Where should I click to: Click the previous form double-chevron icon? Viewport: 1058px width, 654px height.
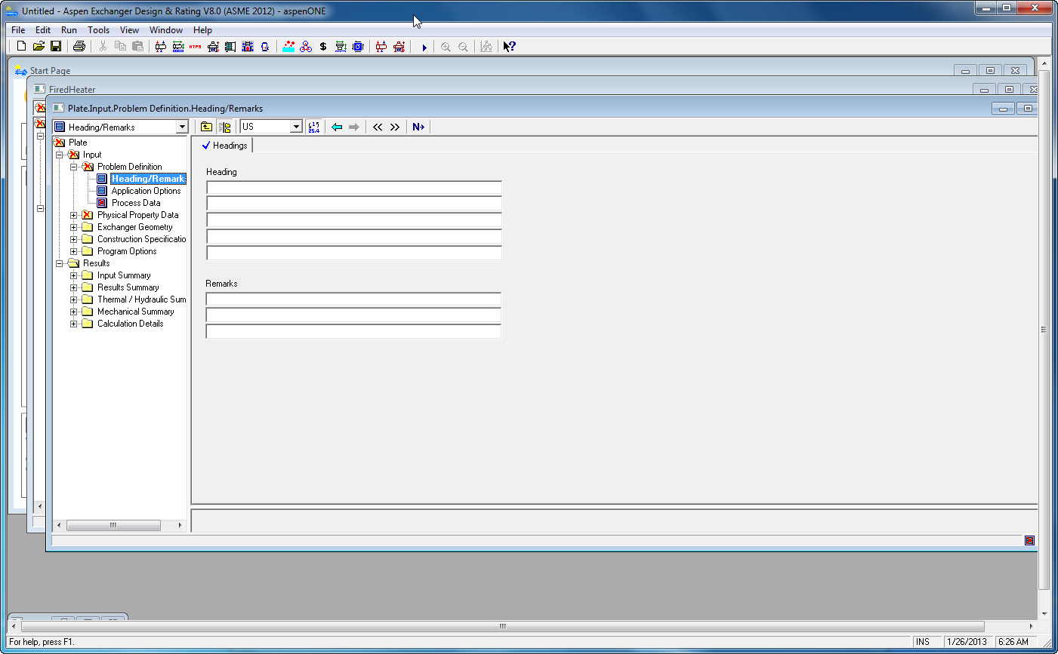(x=378, y=127)
